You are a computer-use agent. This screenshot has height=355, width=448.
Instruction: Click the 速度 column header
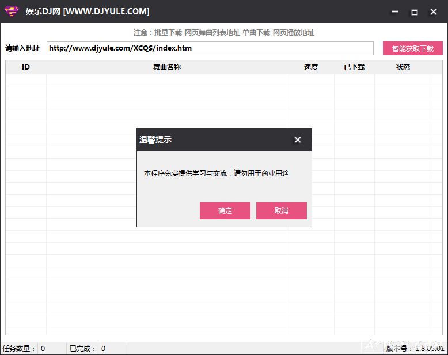point(311,67)
